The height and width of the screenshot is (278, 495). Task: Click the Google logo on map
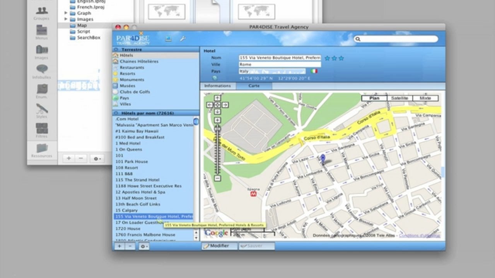click(x=216, y=233)
